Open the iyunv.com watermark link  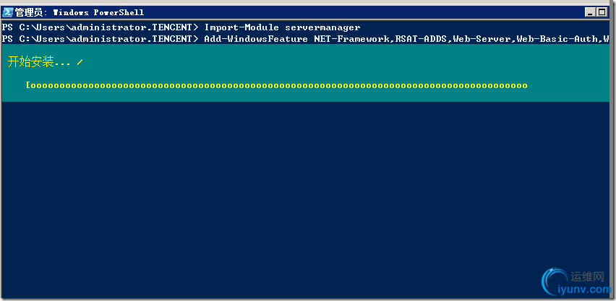pyautogui.click(x=584, y=290)
